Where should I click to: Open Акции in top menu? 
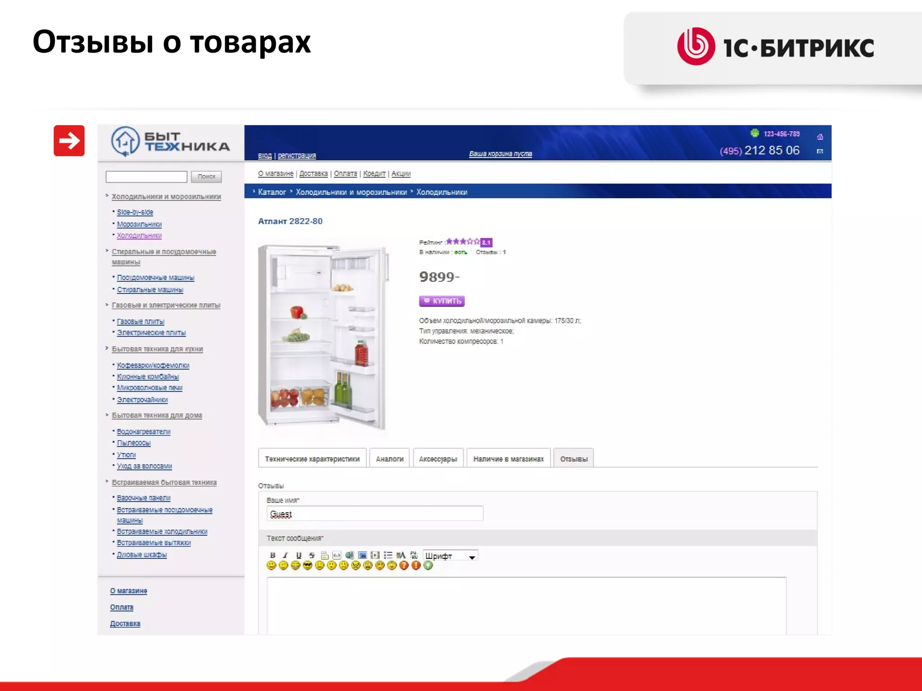[401, 173]
